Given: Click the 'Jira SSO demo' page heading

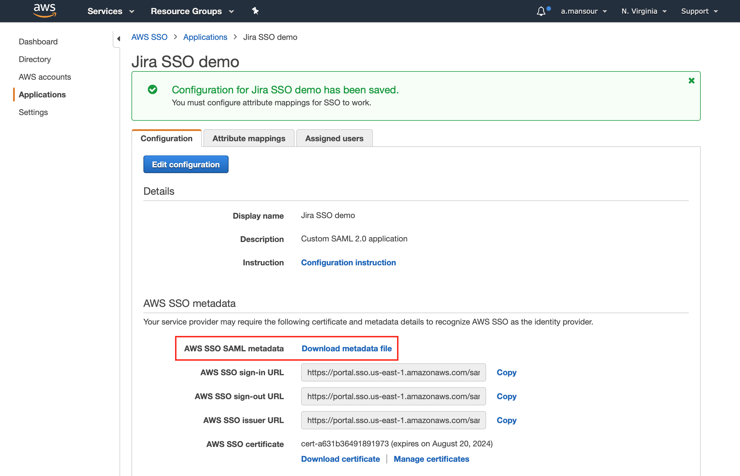Looking at the screenshot, I should [185, 61].
